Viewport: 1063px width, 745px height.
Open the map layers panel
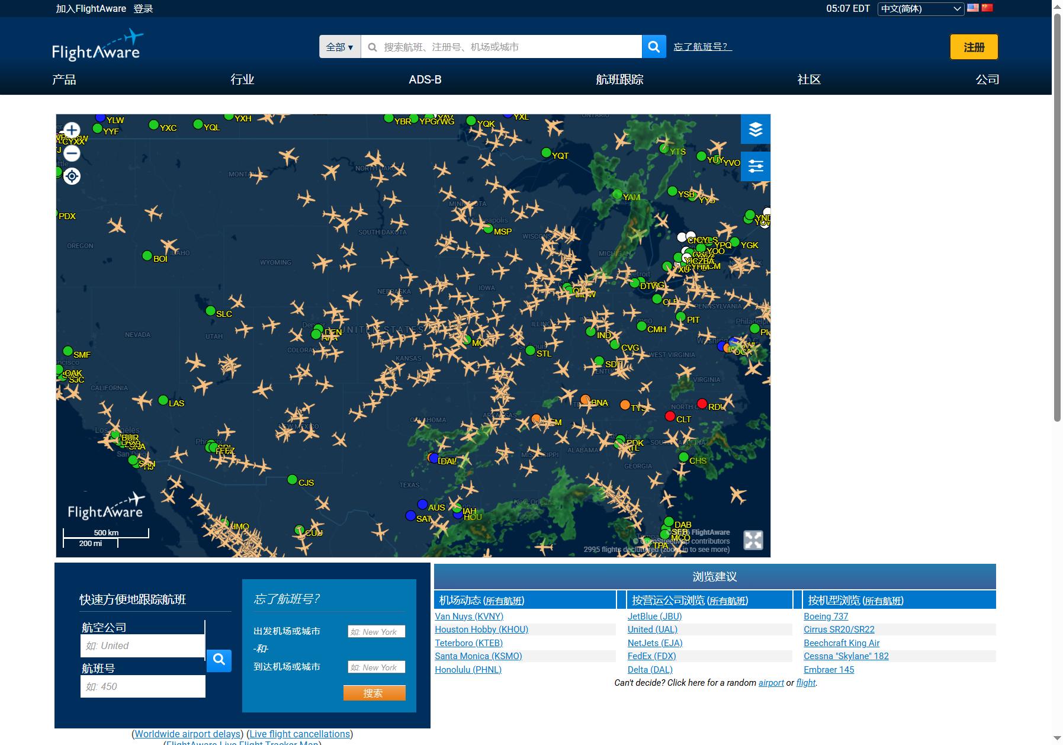(x=755, y=129)
